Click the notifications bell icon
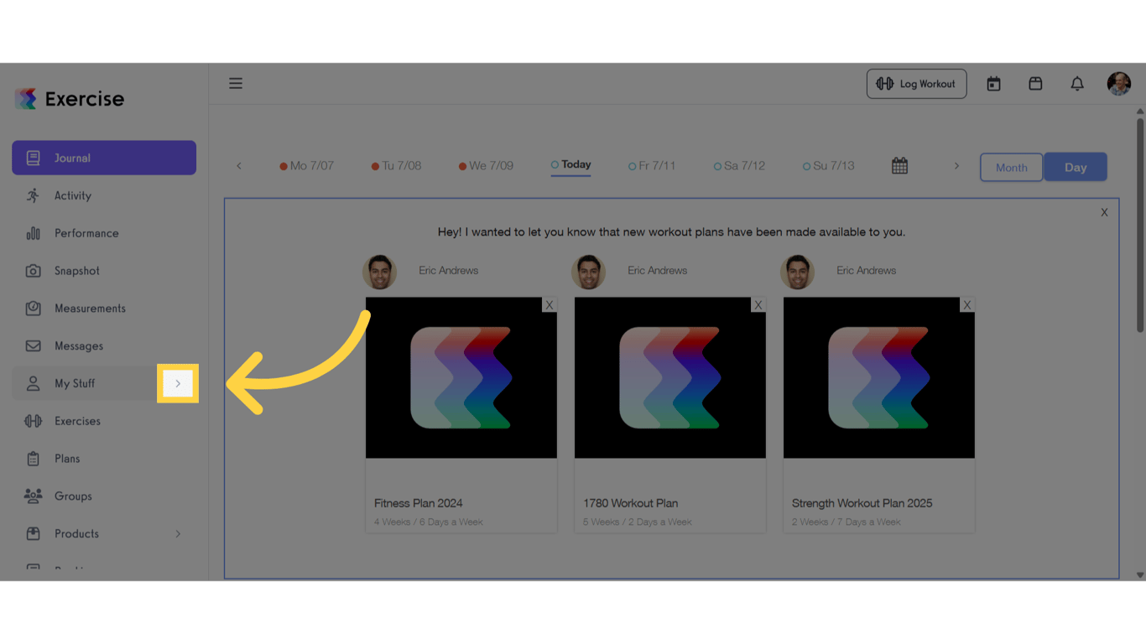 click(1077, 83)
